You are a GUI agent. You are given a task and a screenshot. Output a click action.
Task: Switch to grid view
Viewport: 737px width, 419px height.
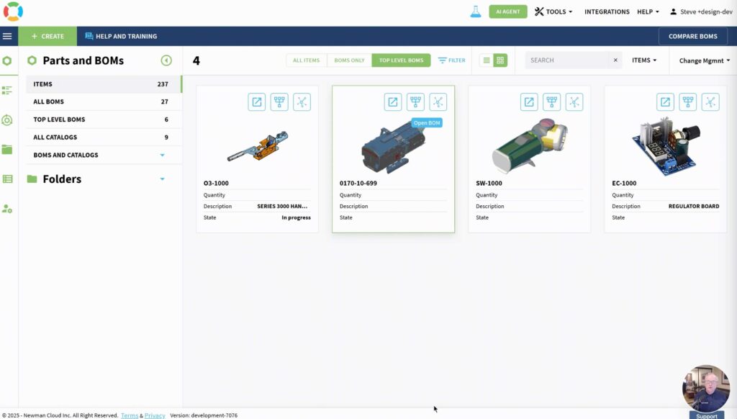pyautogui.click(x=500, y=60)
